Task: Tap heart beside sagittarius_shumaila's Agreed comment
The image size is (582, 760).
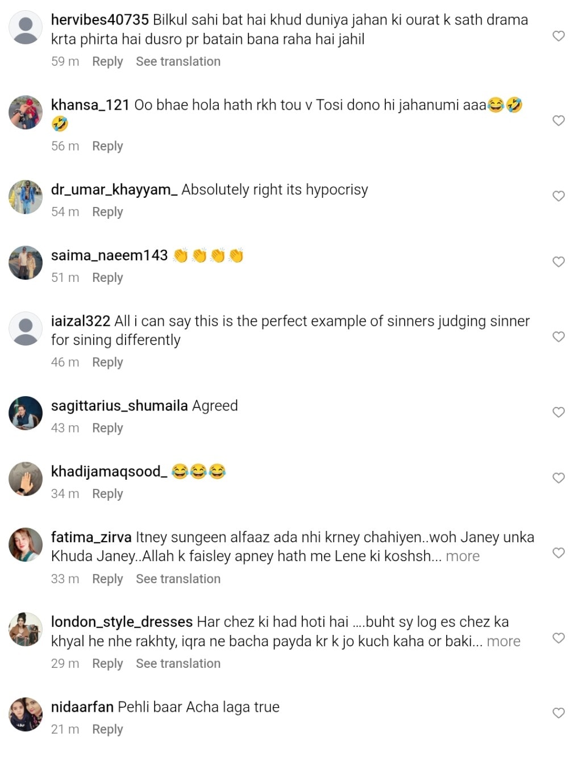Action: pos(559,412)
